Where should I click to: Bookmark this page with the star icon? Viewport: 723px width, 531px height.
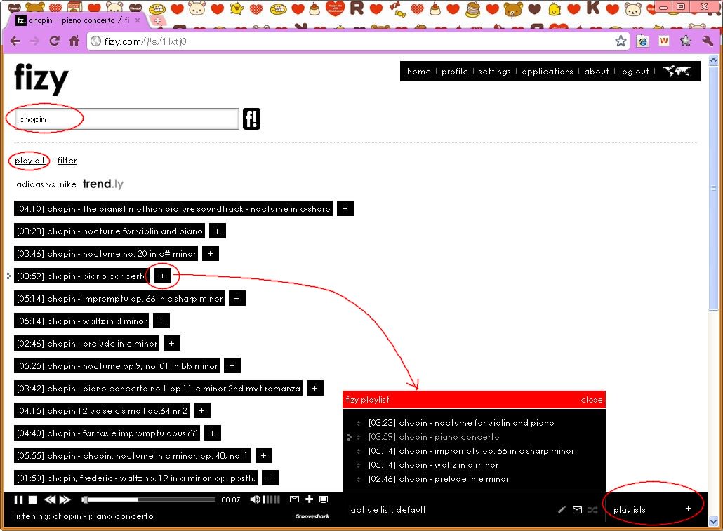pyautogui.click(x=621, y=41)
